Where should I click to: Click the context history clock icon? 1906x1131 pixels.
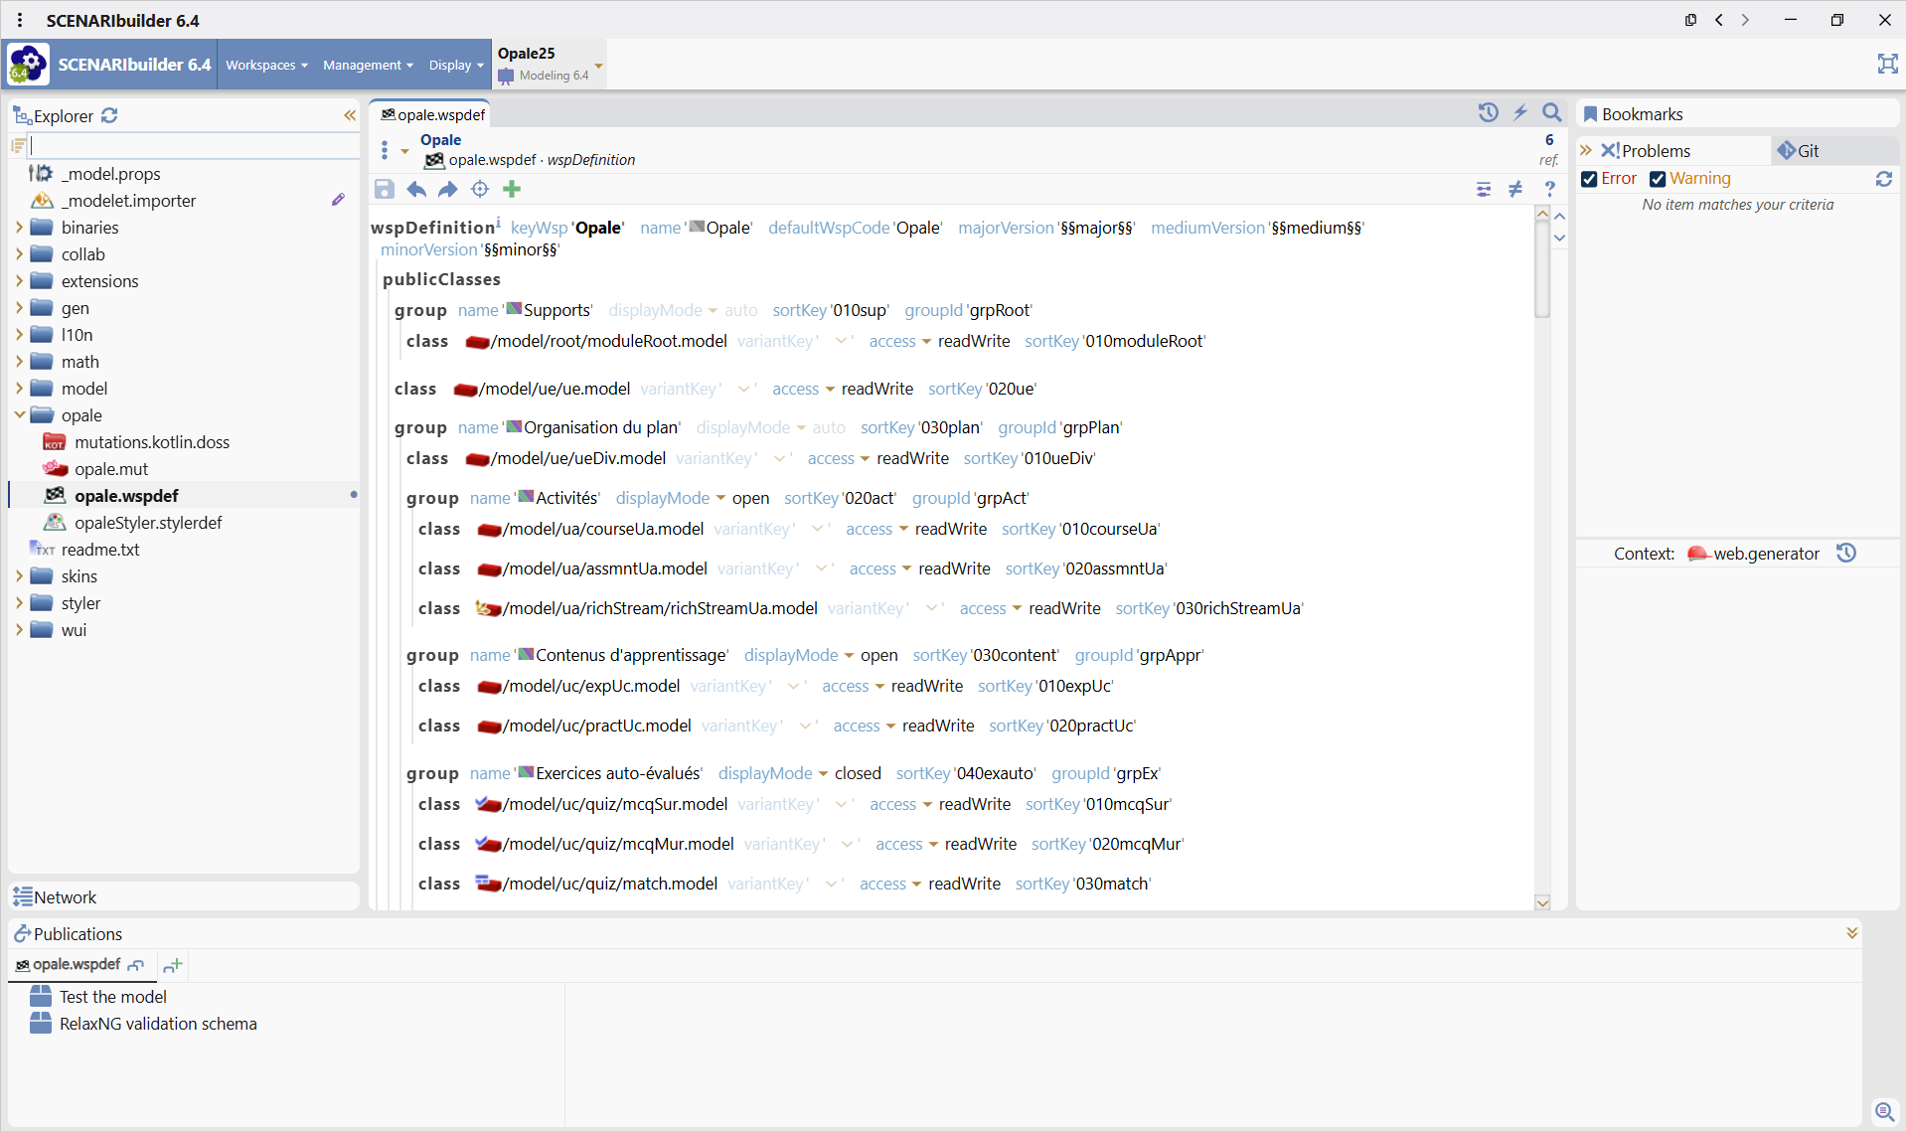[1846, 553]
